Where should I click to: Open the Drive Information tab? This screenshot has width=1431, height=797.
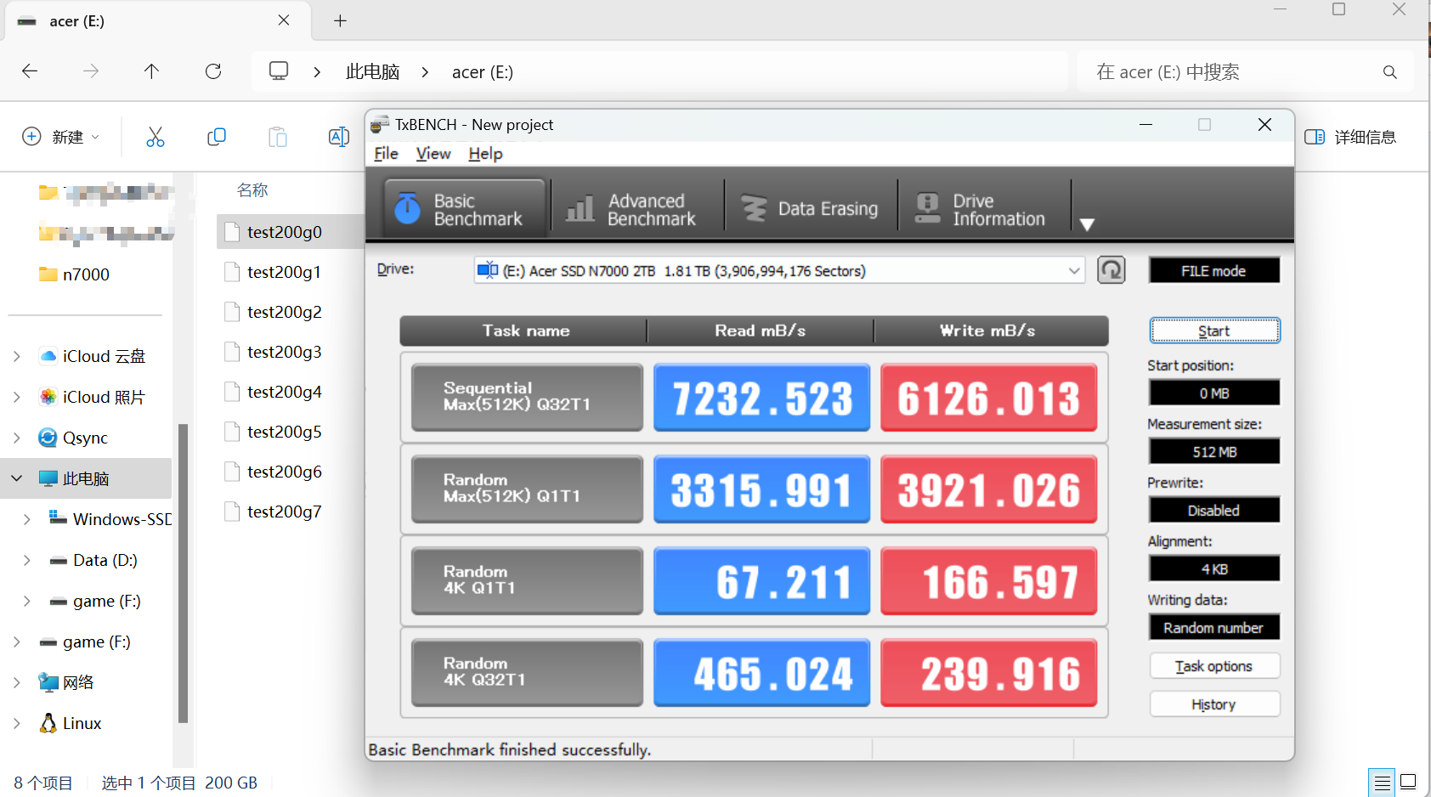984,209
